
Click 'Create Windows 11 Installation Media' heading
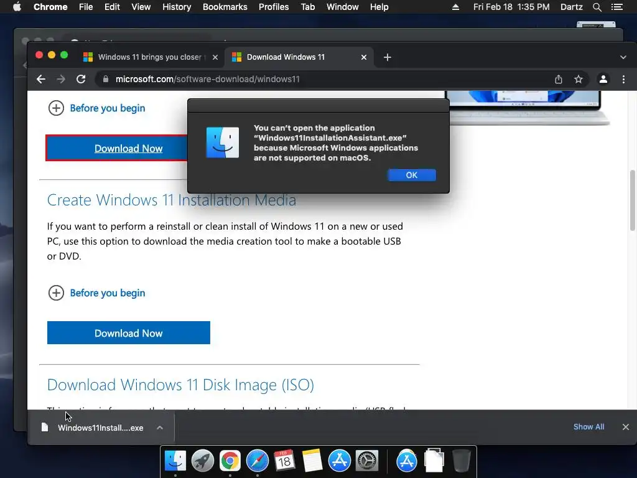click(172, 200)
